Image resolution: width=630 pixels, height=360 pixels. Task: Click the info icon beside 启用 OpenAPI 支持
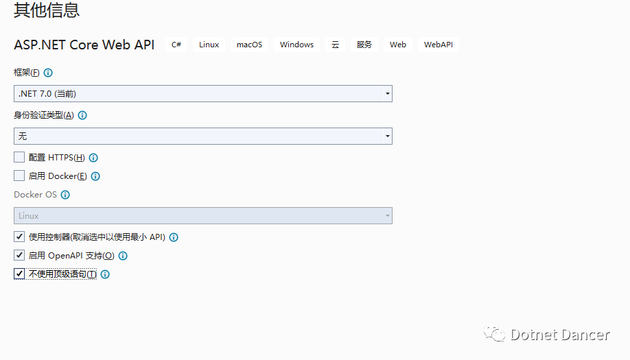pyautogui.click(x=123, y=256)
